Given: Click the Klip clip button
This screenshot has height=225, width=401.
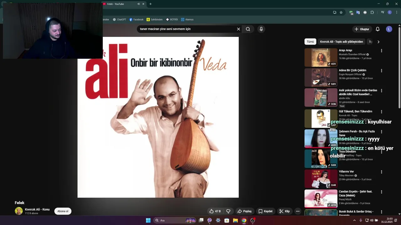Looking at the screenshot, I should pyautogui.click(x=284, y=211).
